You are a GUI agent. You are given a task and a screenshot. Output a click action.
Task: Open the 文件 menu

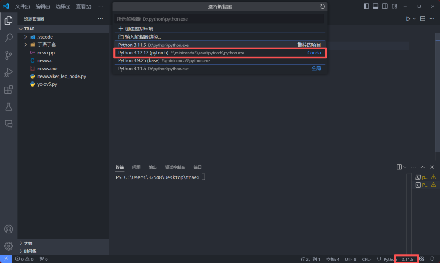click(22, 6)
